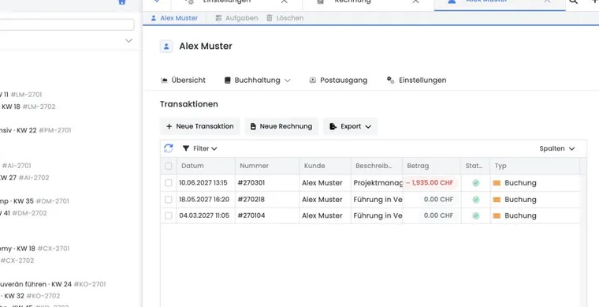Image resolution: width=599 pixels, height=307 pixels.
Task: Expand the Buchhaltung menu
Action: (257, 80)
